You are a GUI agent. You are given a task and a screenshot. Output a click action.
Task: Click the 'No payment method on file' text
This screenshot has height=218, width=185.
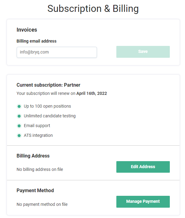coord(42,204)
